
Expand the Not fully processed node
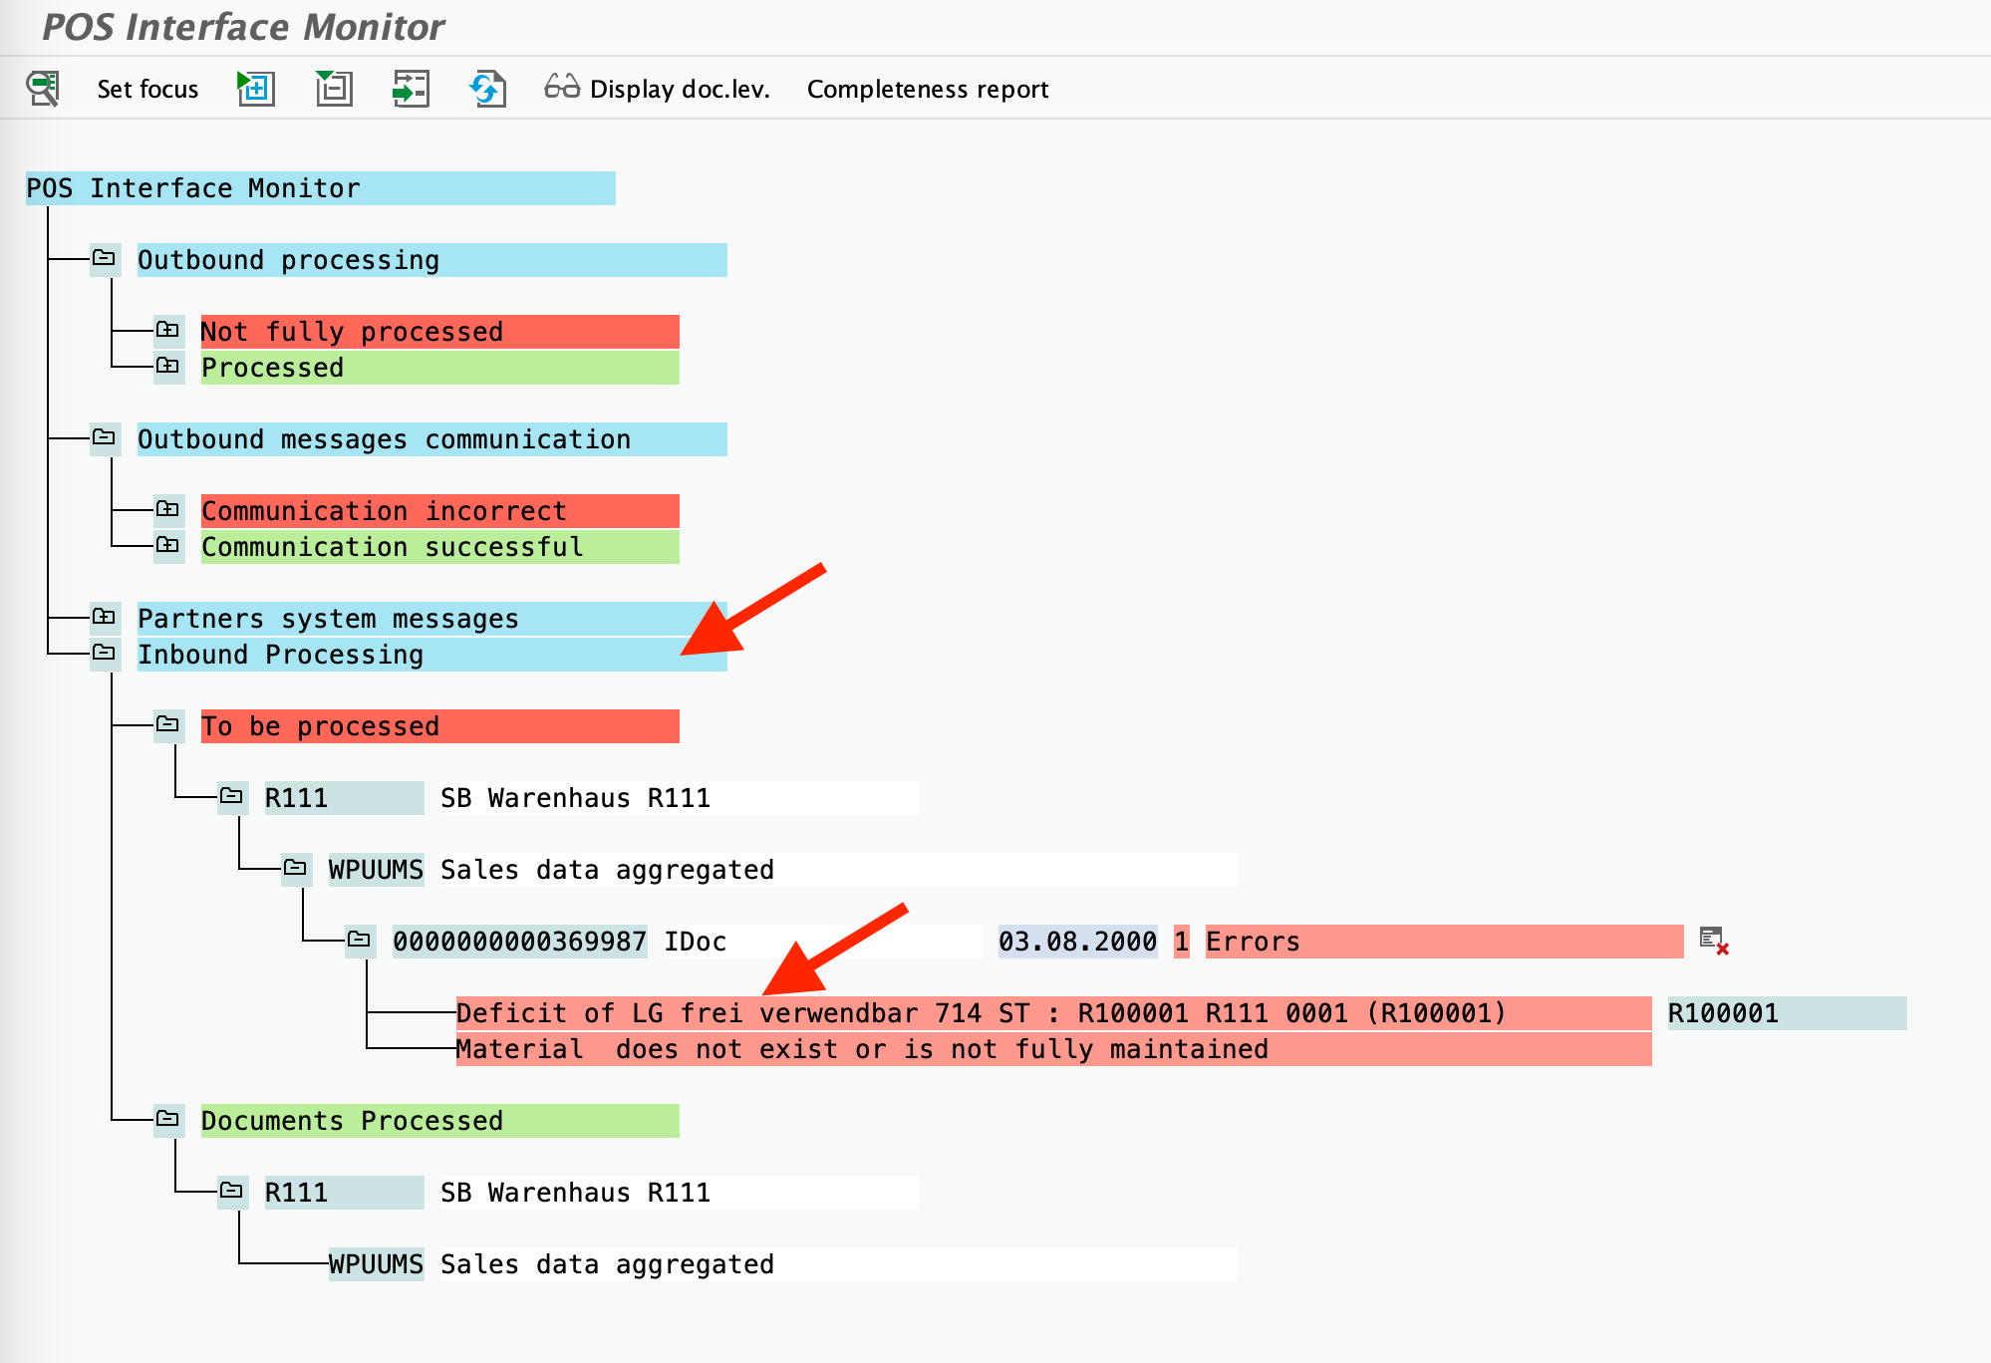click(167, 330)
